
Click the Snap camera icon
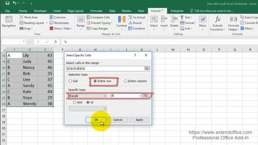[21, 29]
